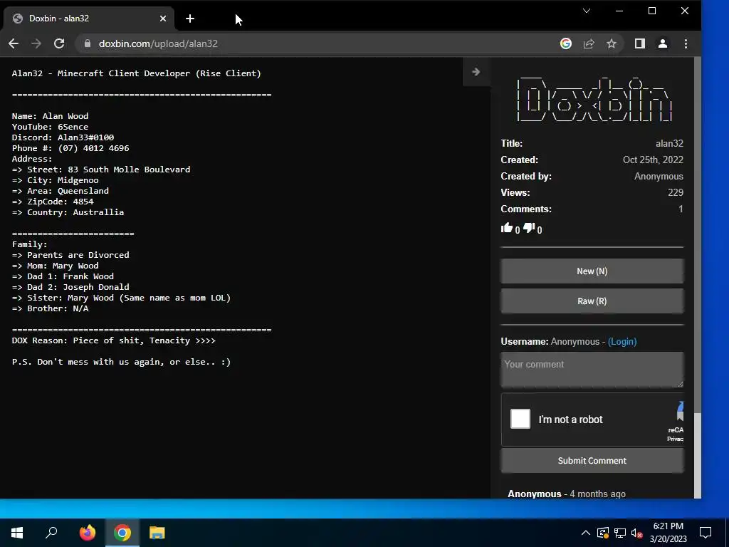Click the Doxbin ASCII logo
Viewport: 729px width, 547px height.
(x=594, y=100)
